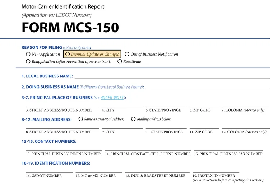The height and width of the screenshot is (184, 273).
Task: Select Mailing address below radio button
Action: [133, 119]
